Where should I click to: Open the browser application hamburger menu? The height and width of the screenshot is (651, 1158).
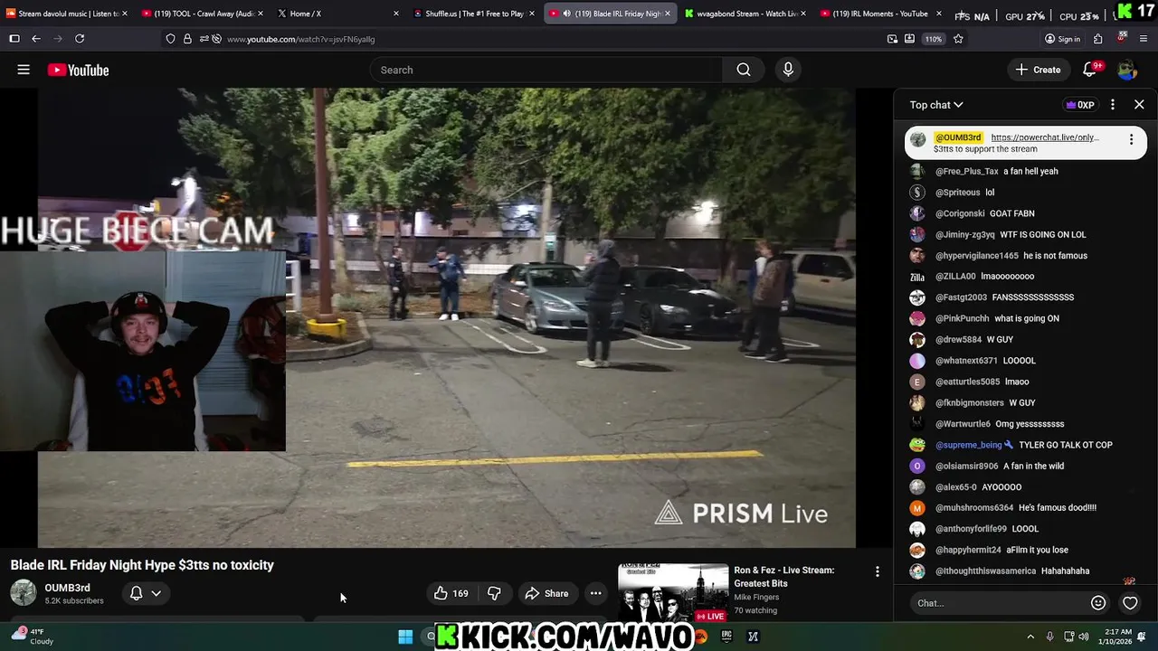click(1144, 39)
